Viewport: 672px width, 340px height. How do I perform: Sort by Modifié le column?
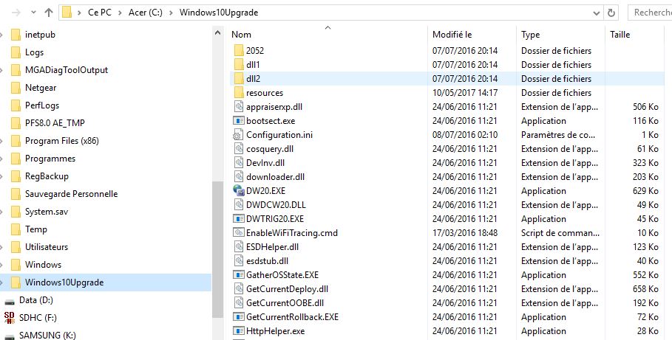click(452, 35)
